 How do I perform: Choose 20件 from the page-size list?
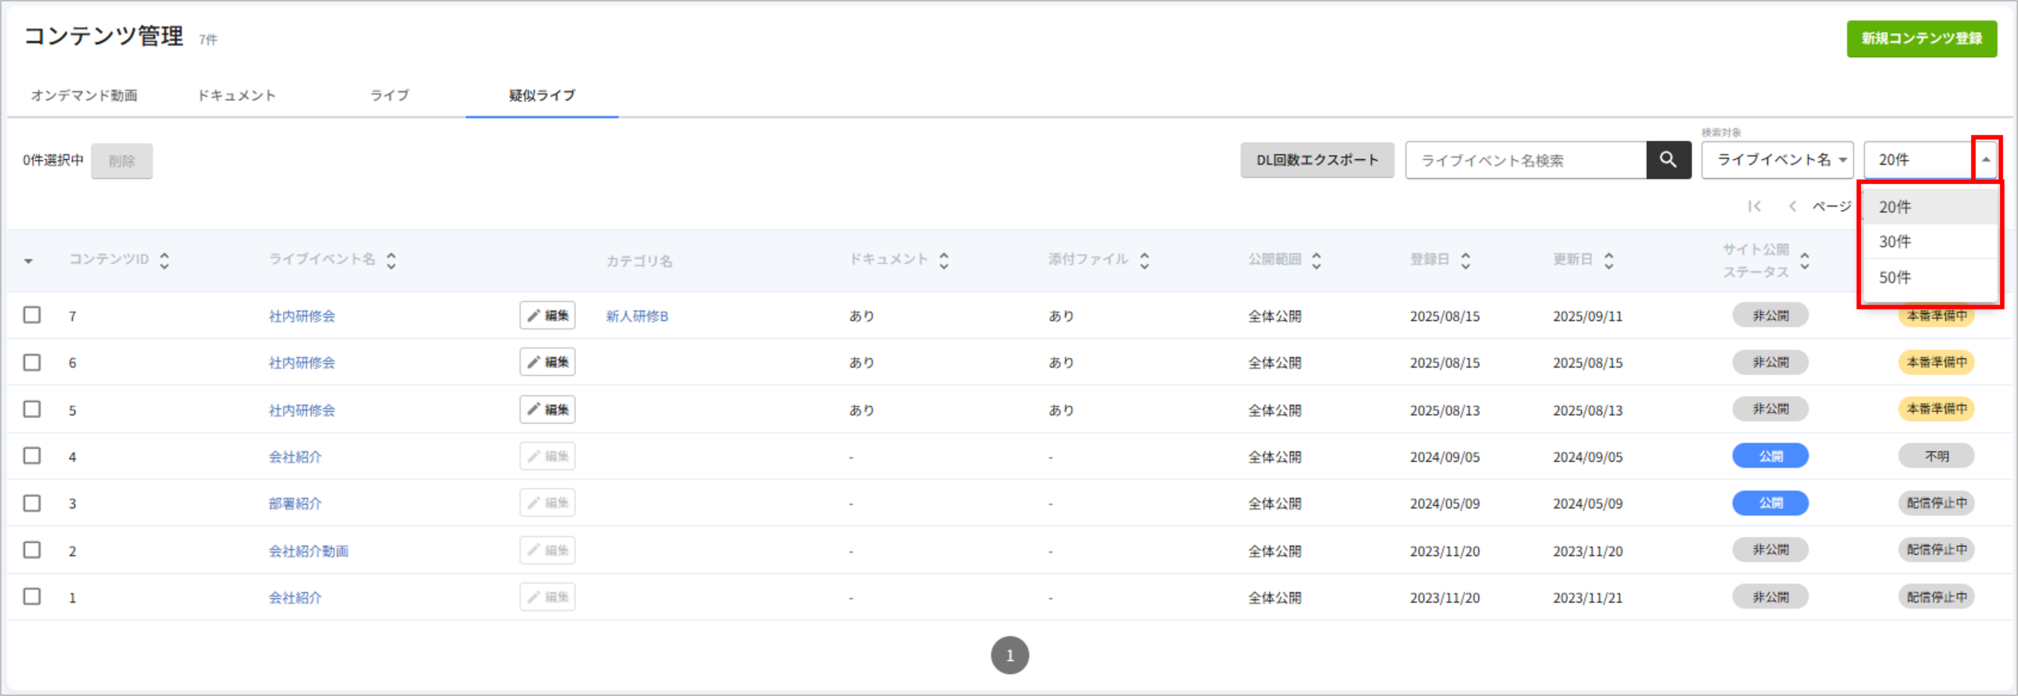pos(1930,207)
